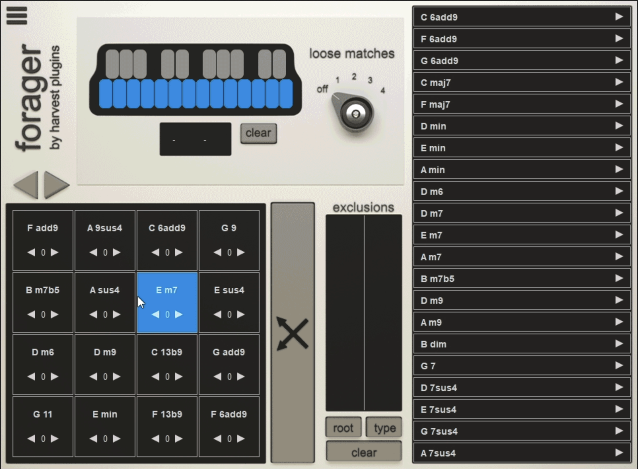The width and height of the screenshot is (638, 469).
Task: Set the loose matches knob to off
Action: 323,89
